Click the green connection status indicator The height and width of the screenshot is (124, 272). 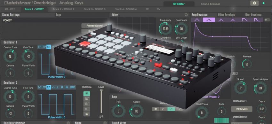[x=264, y=3]
